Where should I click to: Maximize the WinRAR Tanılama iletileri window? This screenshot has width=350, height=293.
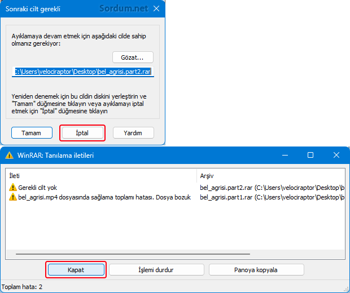tap(310, 155)
